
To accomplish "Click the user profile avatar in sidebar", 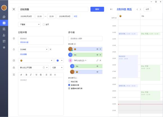I will point(4,8).
